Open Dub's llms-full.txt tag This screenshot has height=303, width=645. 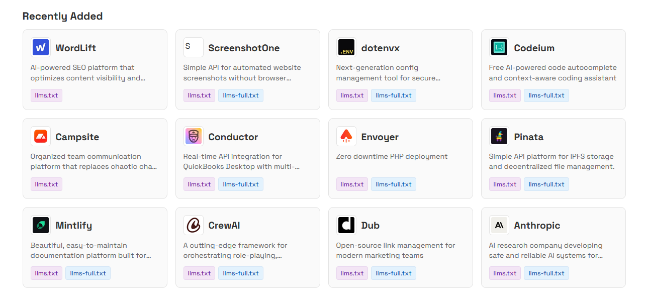(x=394, y=273)
